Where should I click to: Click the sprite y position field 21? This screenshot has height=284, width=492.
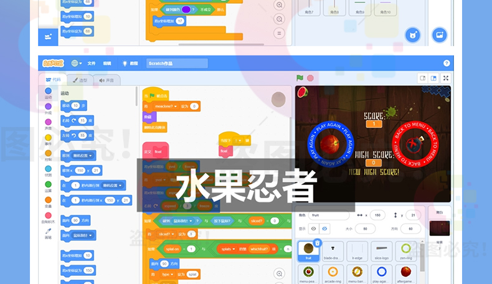pos(414,215)
